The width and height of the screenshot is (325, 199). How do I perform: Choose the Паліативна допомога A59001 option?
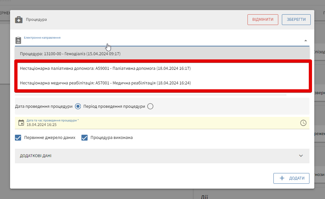point(105,68)
